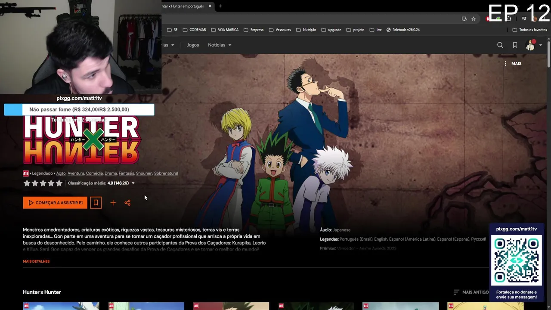Open the sixth episode thumbnail

tap(485, 306)
